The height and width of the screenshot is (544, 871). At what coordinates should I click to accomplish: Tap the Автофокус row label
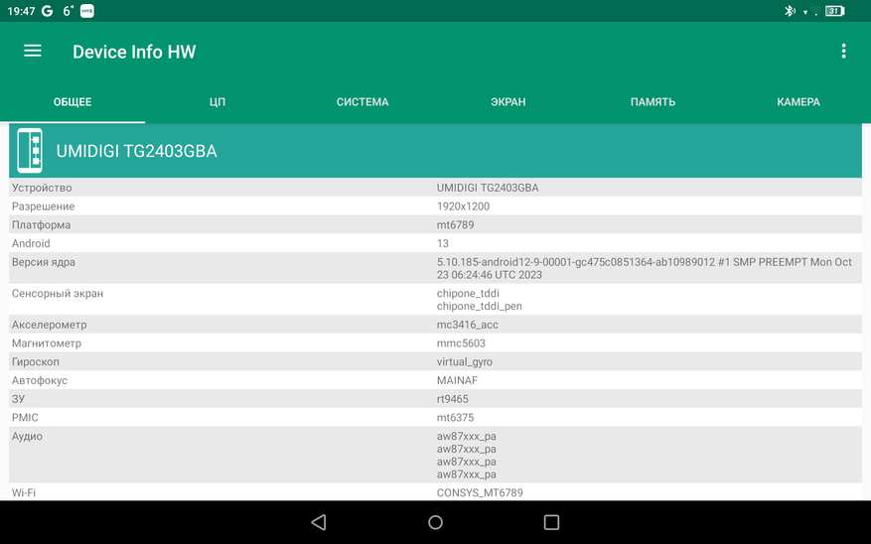(40, 380)
